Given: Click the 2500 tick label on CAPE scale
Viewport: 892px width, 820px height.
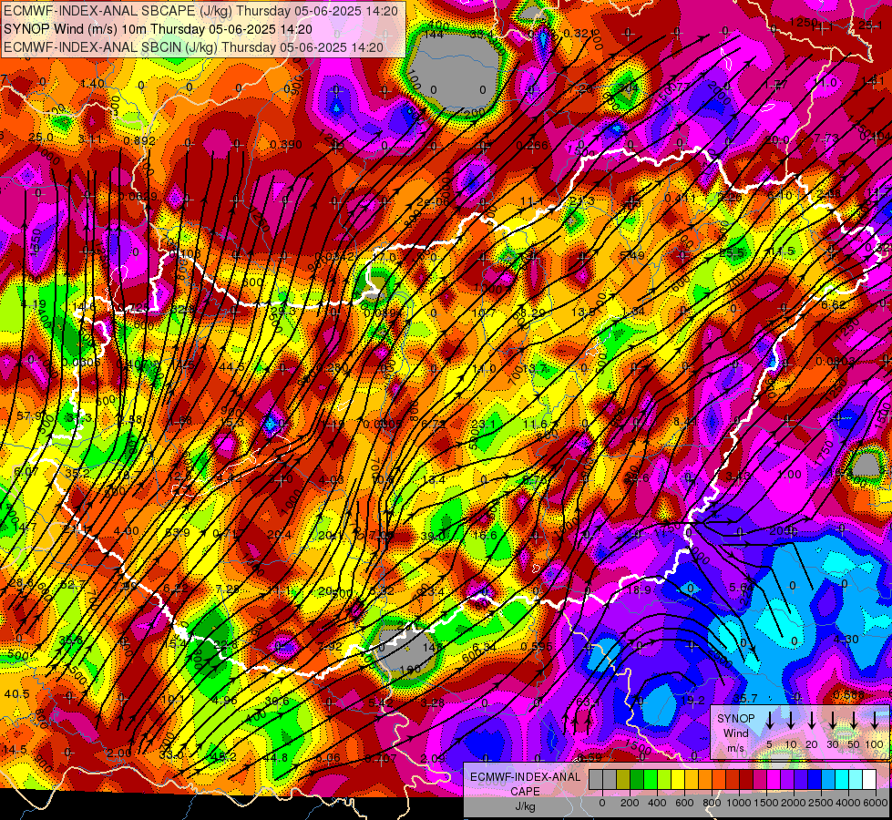Looking at the screenshot, I should pyautogui.click(x=821, y=803).
